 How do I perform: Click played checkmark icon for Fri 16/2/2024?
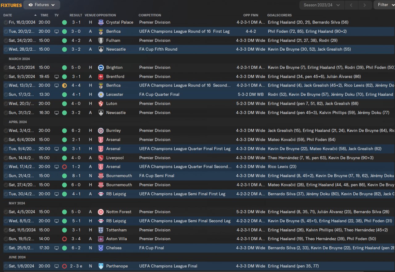(x=6, y=22)
